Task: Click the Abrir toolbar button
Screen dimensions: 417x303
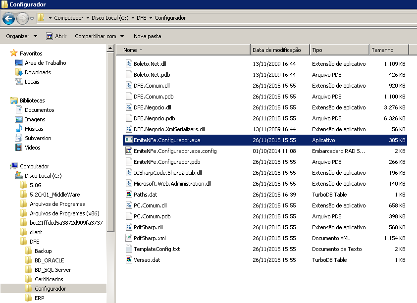Action: 56,36
